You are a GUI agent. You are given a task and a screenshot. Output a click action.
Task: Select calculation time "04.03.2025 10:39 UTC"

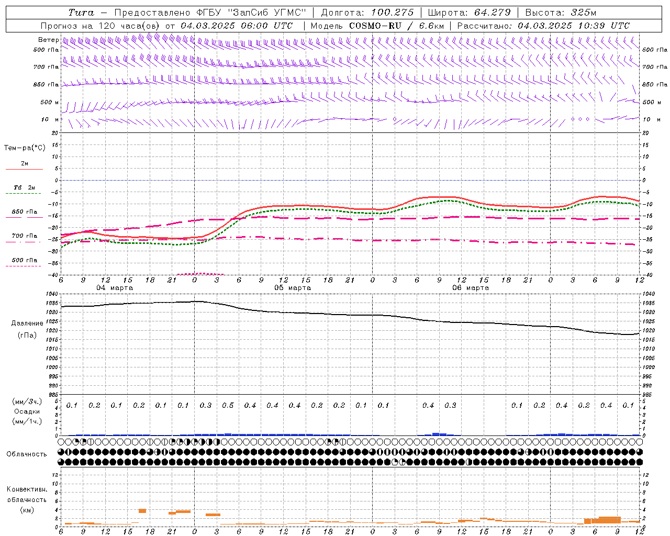pos(574,26)
